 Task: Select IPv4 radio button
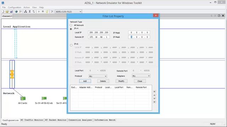[71, 29]
